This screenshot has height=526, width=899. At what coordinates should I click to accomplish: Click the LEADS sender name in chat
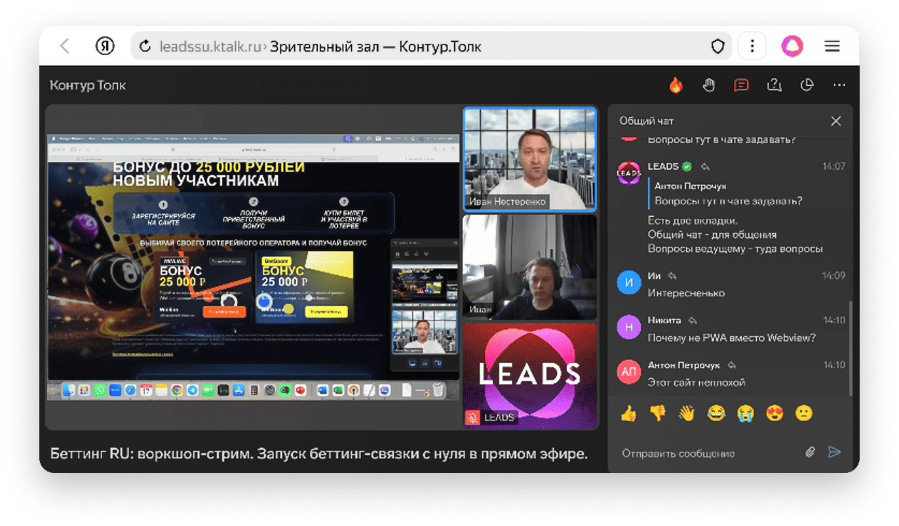tap(663, 166)
